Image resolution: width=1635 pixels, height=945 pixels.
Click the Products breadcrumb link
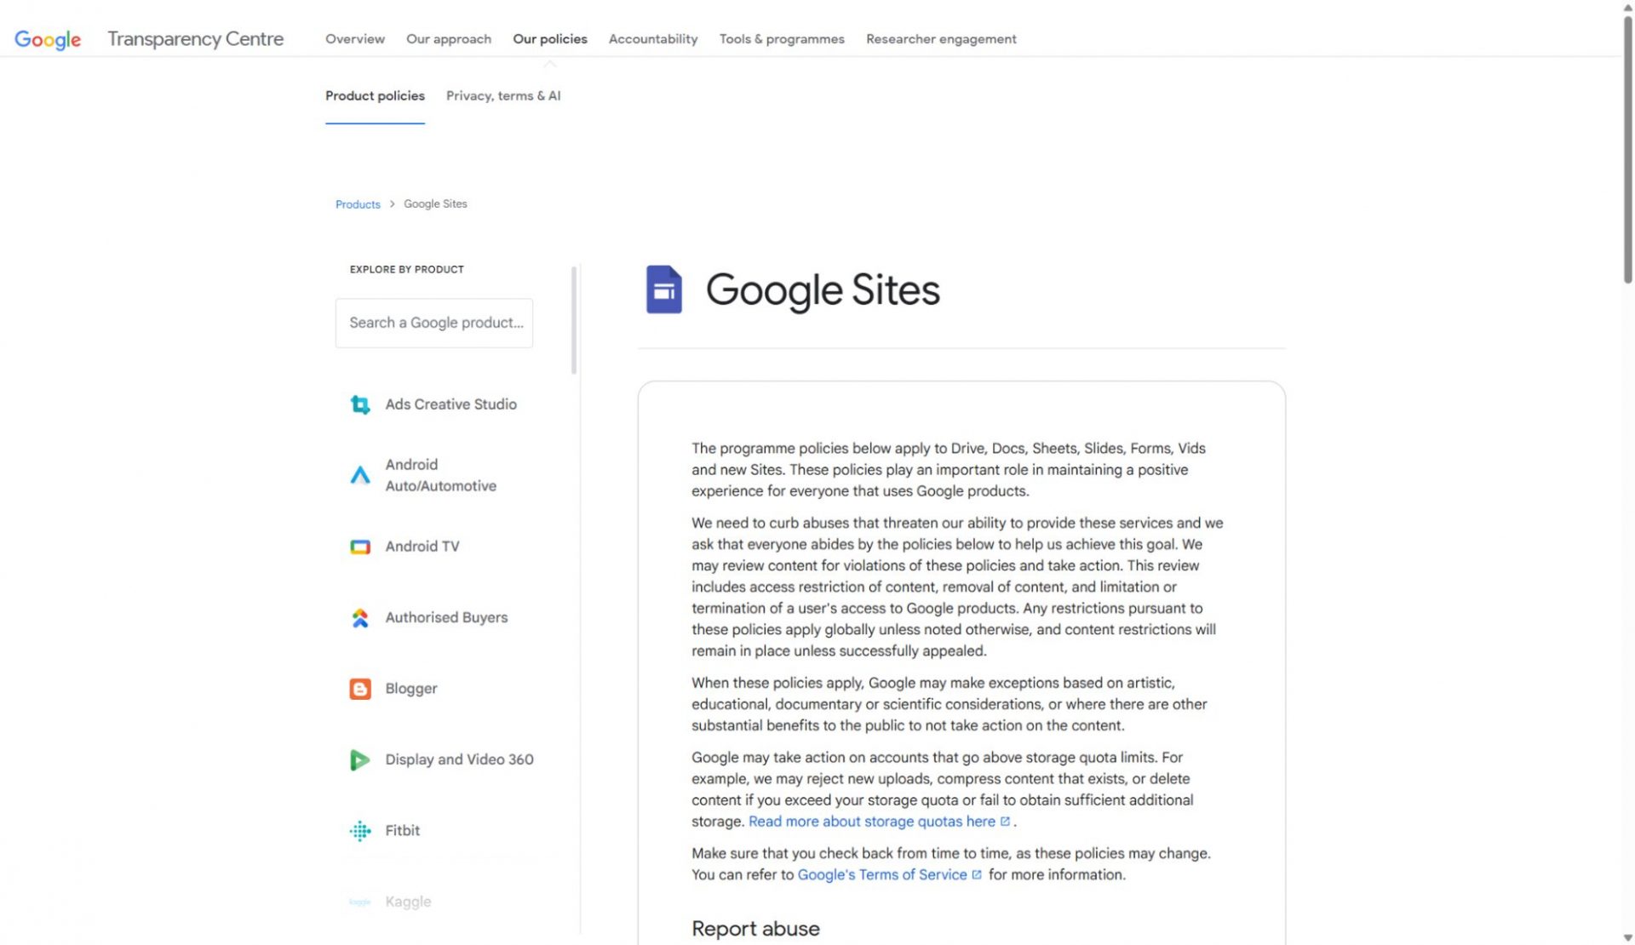coord(357,203)
